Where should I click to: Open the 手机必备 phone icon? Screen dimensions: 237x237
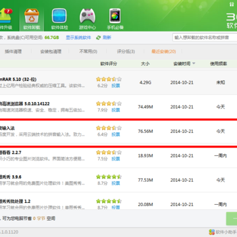(x=115, y=16)
